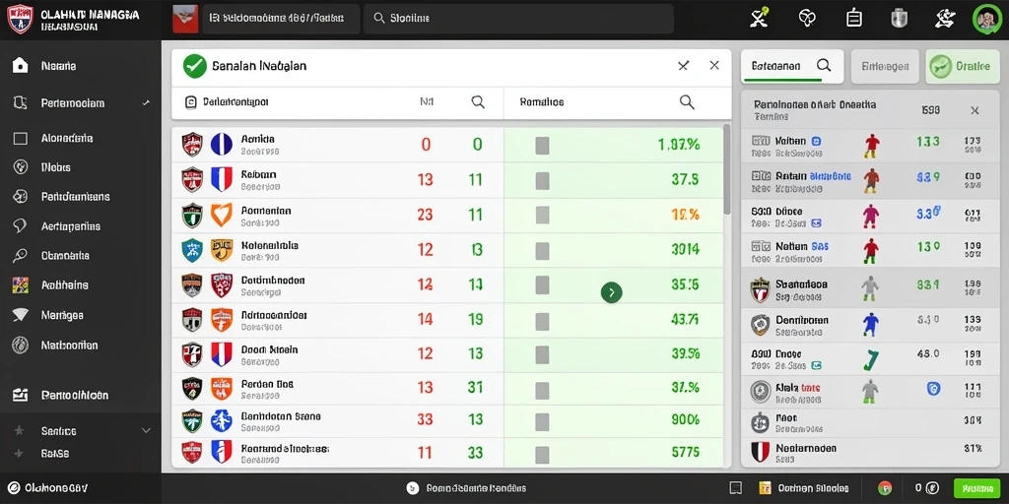The width and height of the screenshot is (1009, 504).
Task: Click the magnifier icon beside the Remaitoe column
Action: point(687,102)
